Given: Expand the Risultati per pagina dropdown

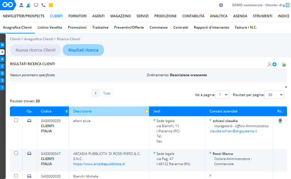Looking at the screenshot, I should (274, 95).
